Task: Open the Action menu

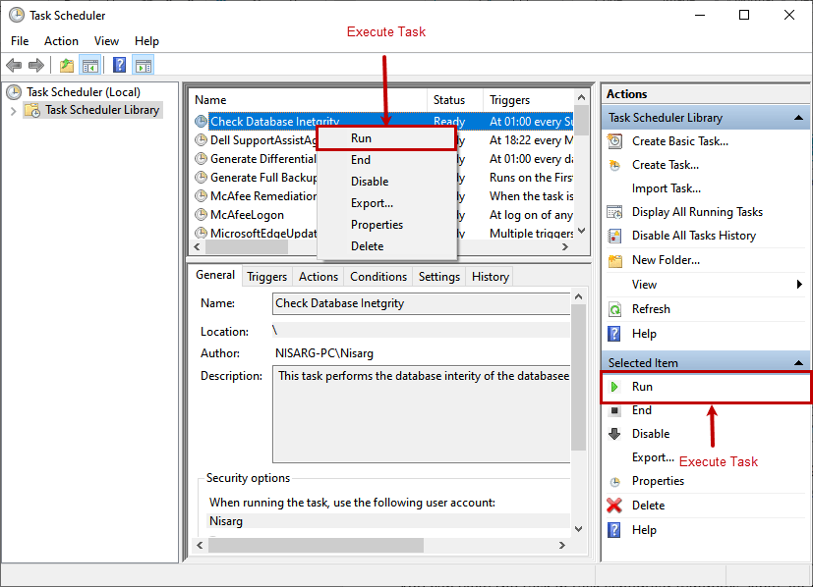Action: tap(61, 41)
